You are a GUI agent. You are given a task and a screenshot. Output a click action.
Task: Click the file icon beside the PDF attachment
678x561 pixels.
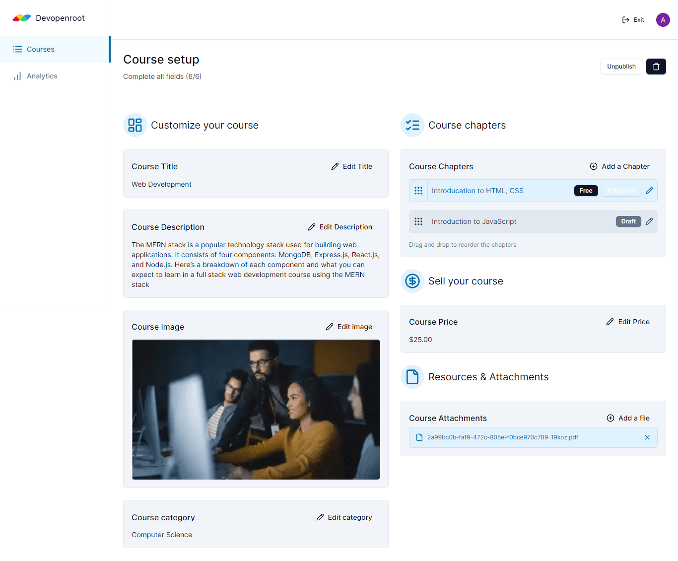click(x=419, y=437)
